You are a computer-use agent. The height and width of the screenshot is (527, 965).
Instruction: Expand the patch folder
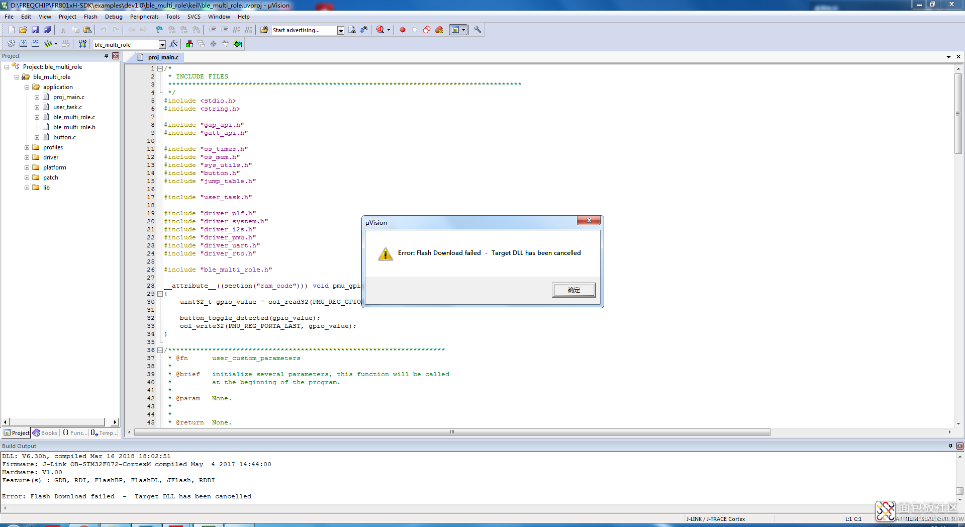coord(27,178)
